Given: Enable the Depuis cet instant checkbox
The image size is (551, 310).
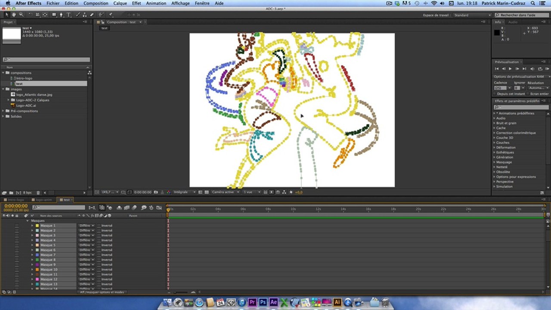Looking at the screenshot, I should (x=495, y=94).
